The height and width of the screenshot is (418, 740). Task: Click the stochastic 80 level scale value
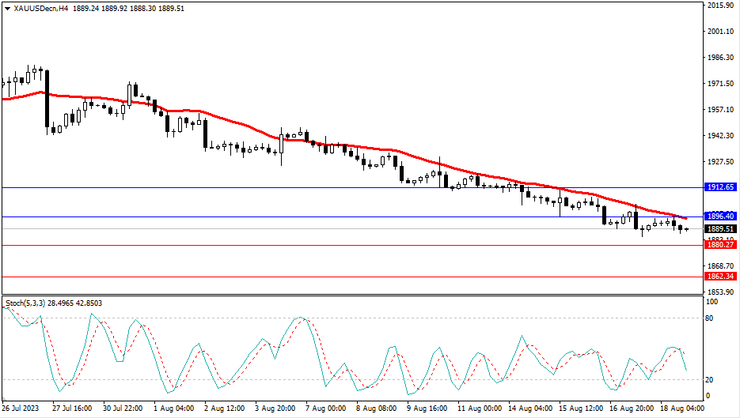pos(710,318)
